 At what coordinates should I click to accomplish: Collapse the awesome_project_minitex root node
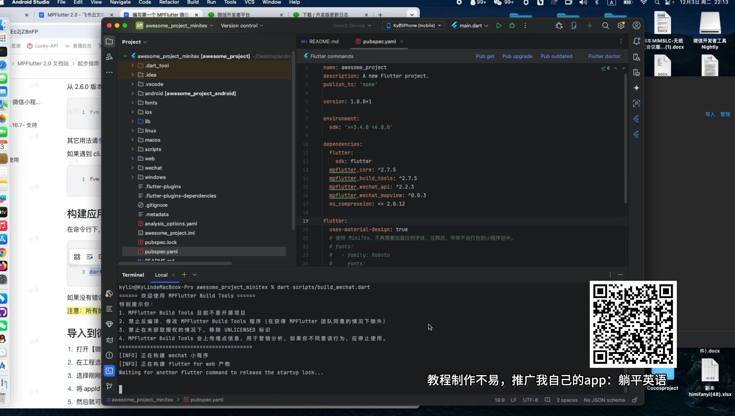125,56
